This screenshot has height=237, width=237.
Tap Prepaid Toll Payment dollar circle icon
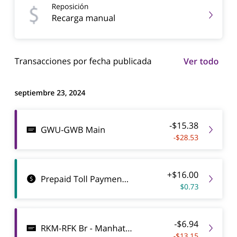[31, 179]
